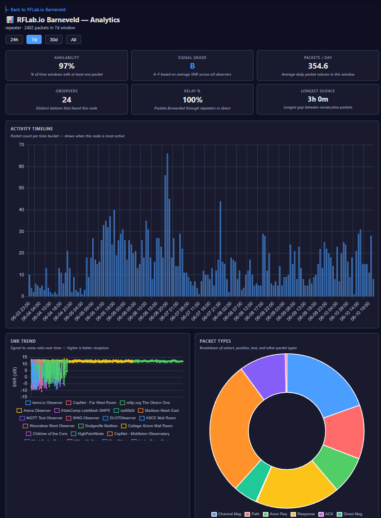
Task: Click the SNR trend line plot area
Action: click(x=107, y=377)
